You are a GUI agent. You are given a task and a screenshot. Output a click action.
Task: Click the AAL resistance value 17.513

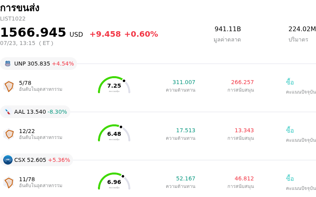pos(186,130)
